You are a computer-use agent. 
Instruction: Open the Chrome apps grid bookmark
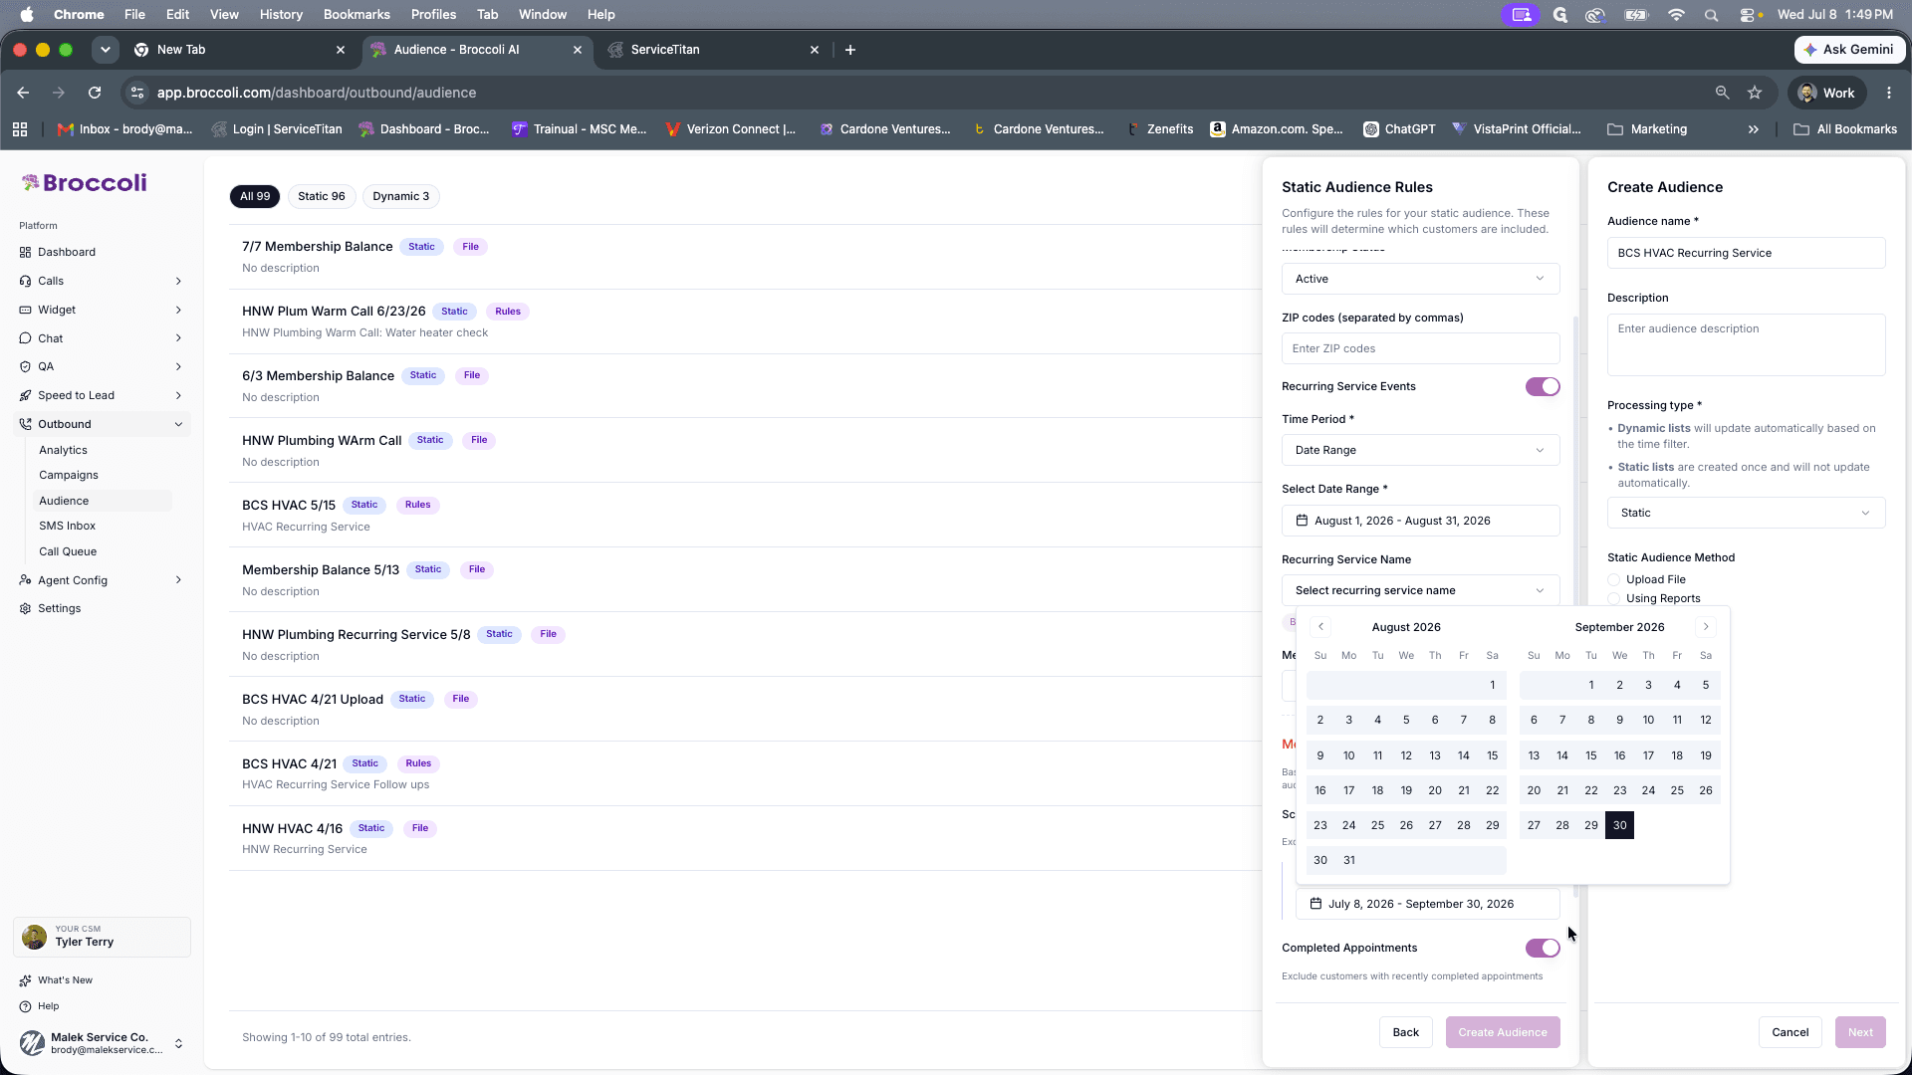pos(20,129)
